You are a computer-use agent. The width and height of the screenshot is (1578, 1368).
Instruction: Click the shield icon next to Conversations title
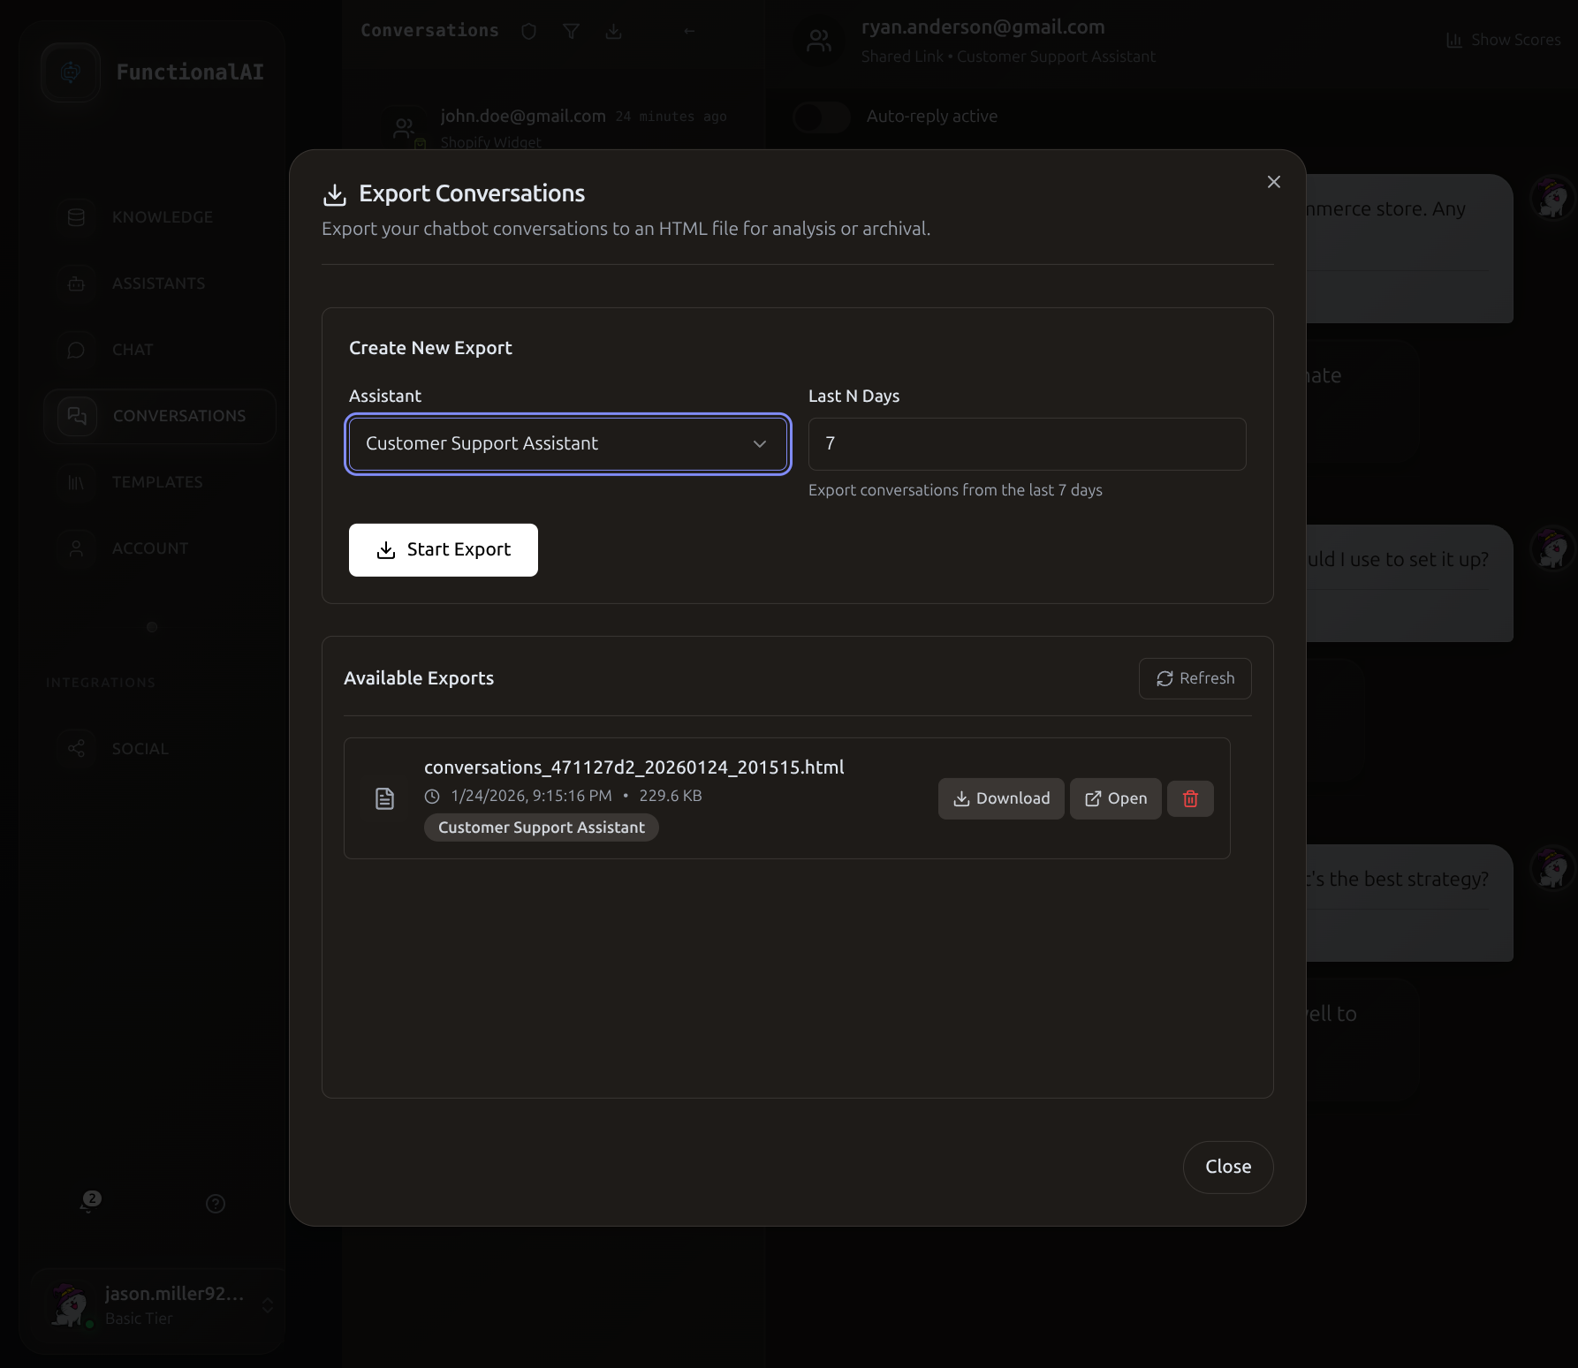pos(528,31)
